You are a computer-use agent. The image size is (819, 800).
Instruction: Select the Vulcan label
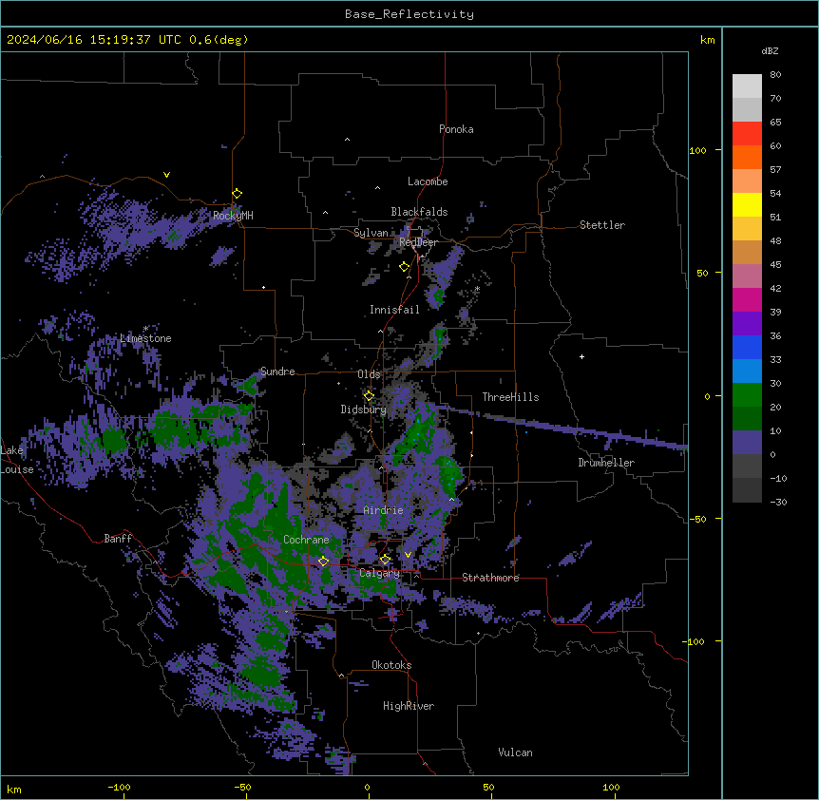point(516,752)
